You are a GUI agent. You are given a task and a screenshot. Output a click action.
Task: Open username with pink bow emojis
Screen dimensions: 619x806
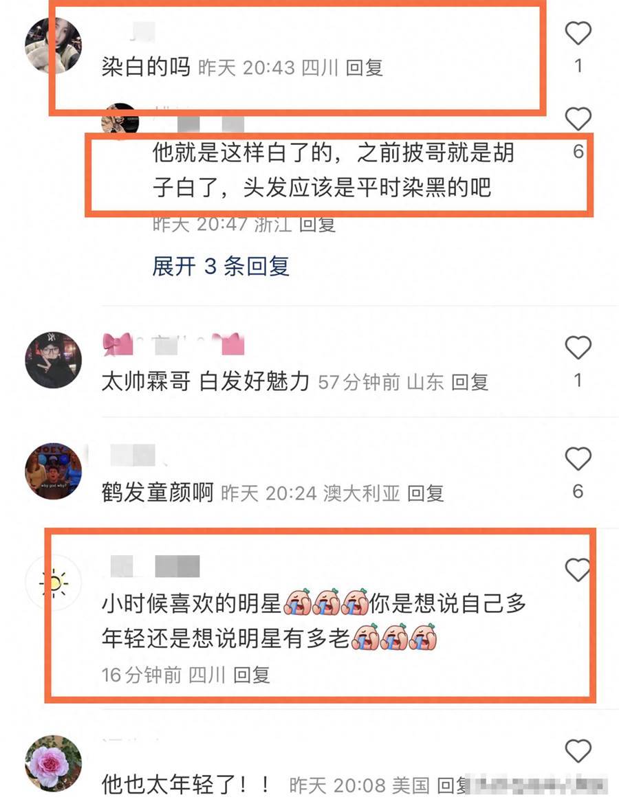click(173, 344)
